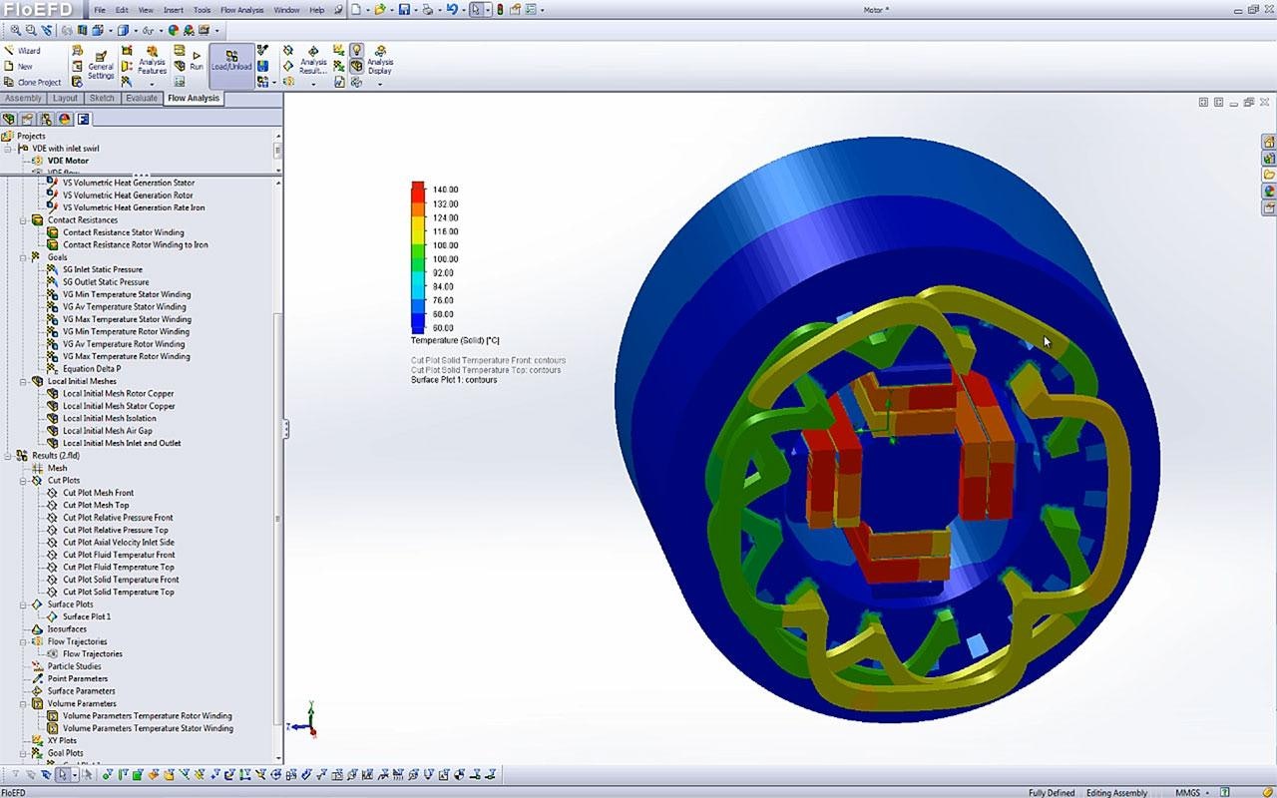Collapse the Contact Resistances node

coord(25,220)
